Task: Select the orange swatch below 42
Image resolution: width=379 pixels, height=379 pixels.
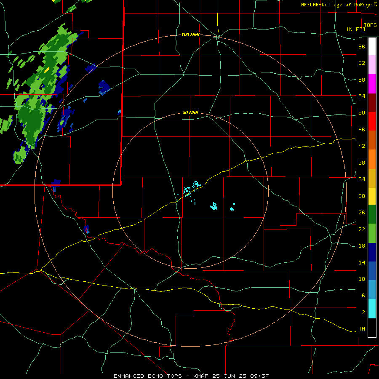Action: click(372, 159)
